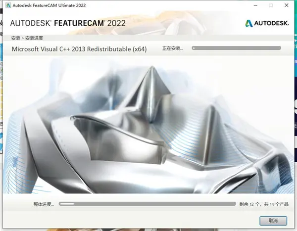
Task: Close the Autodesk FeatureCAM installer window
Action: click(288, 6)
